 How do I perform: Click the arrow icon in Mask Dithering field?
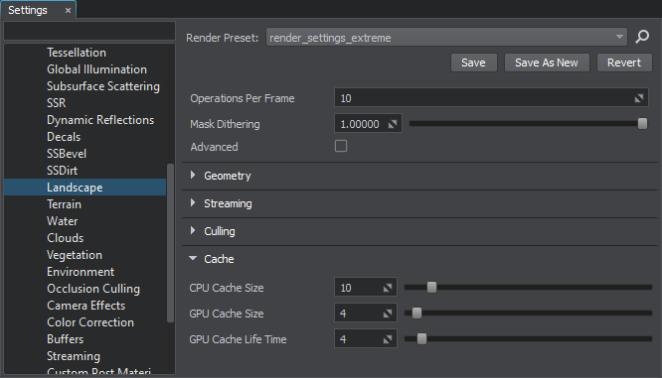tap(393, 124)
